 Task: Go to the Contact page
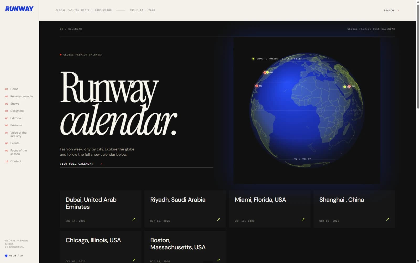click(16, 161)
